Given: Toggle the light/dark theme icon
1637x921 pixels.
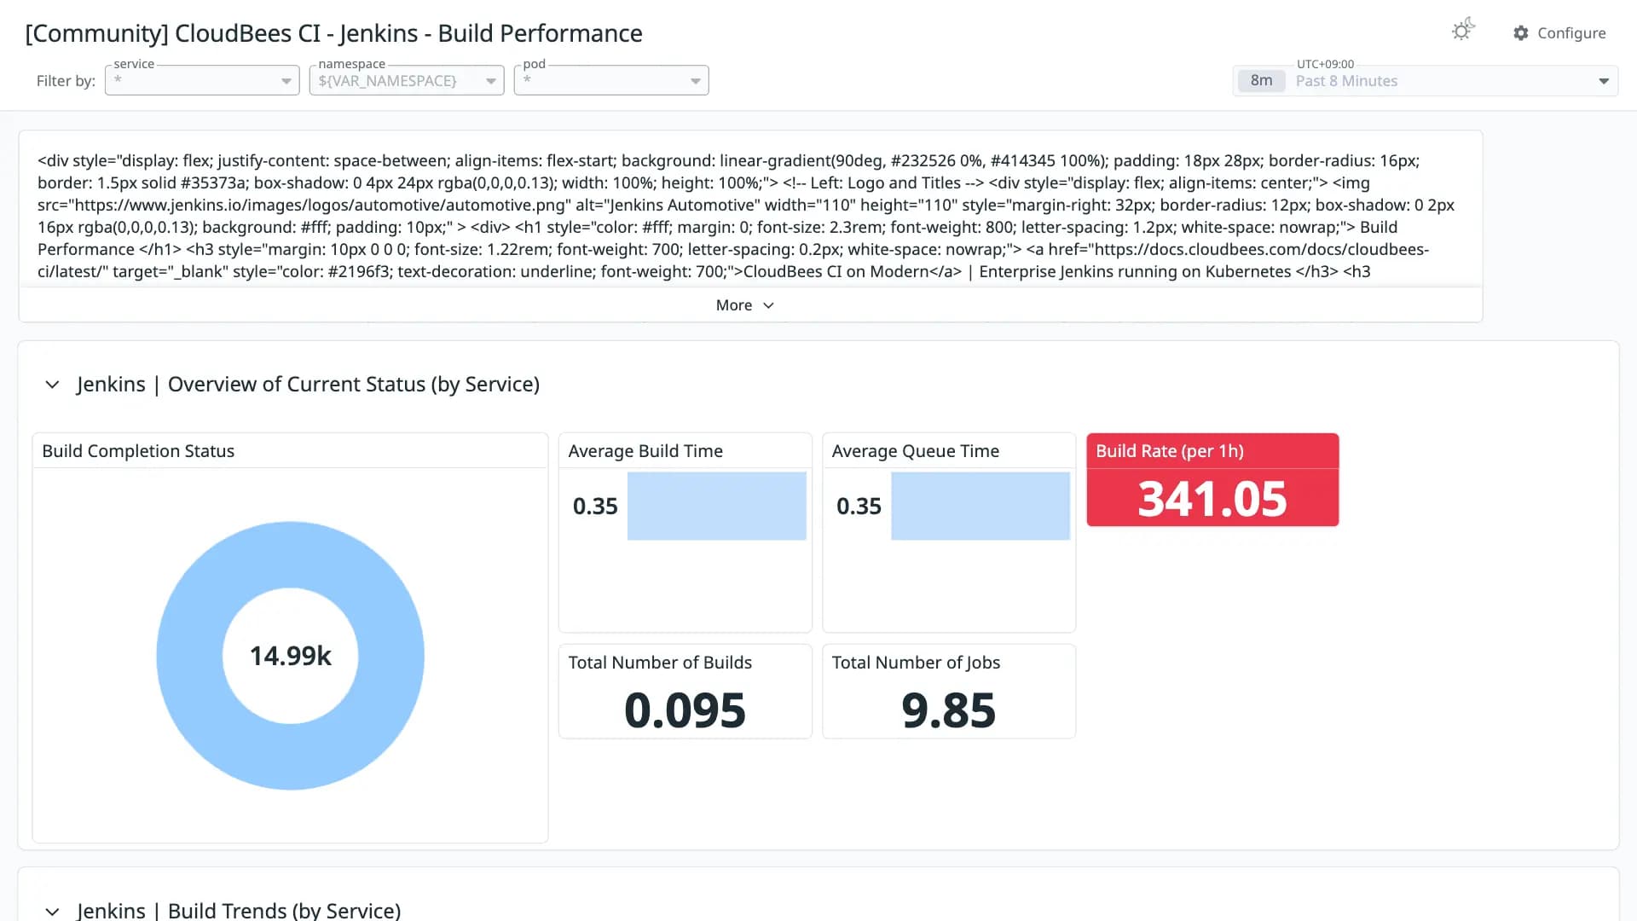Looking at the screenshot, I should 1462,31.
